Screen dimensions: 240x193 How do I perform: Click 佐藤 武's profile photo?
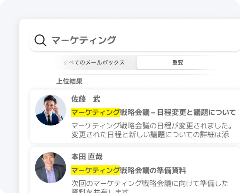click(50, 110)
